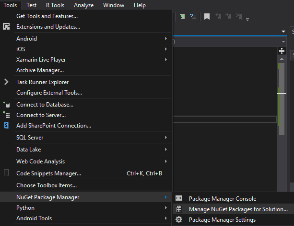The image size is (294, 226).
Task: Open the toolbar overflow options arrow
Action: click(x=247, y=19)
